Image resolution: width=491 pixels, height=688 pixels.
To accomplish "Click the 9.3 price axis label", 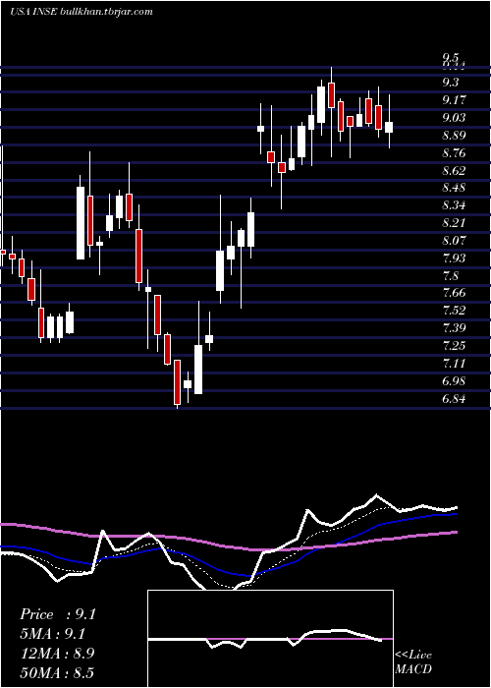I will click(x=451, y=83).
